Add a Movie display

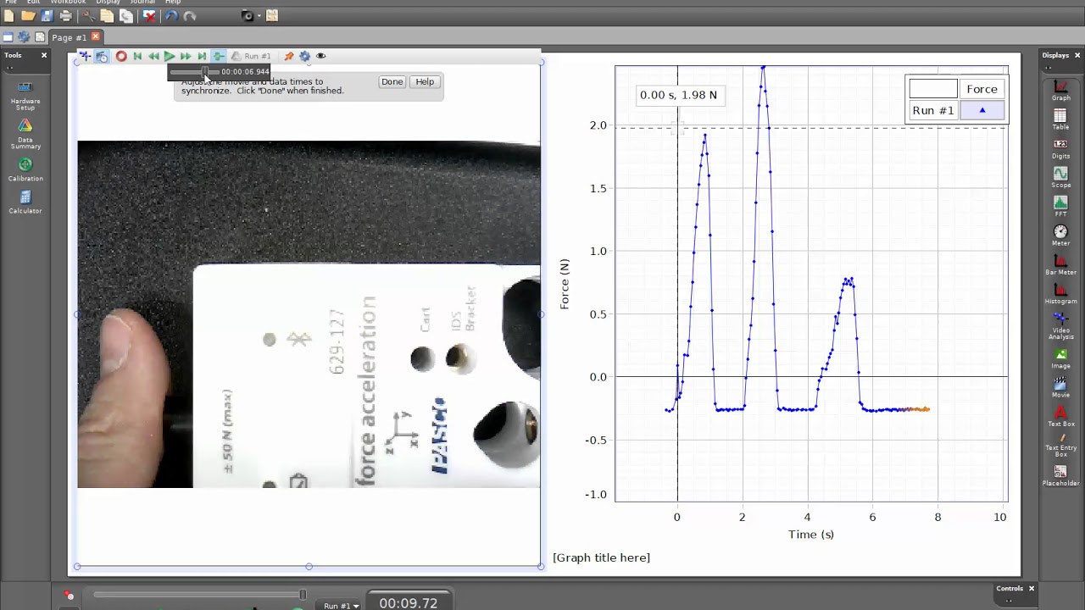coord(1060,387)
